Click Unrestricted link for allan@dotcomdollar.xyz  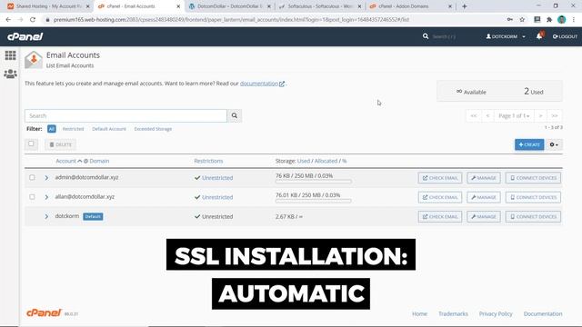click(x=217, y=197)
